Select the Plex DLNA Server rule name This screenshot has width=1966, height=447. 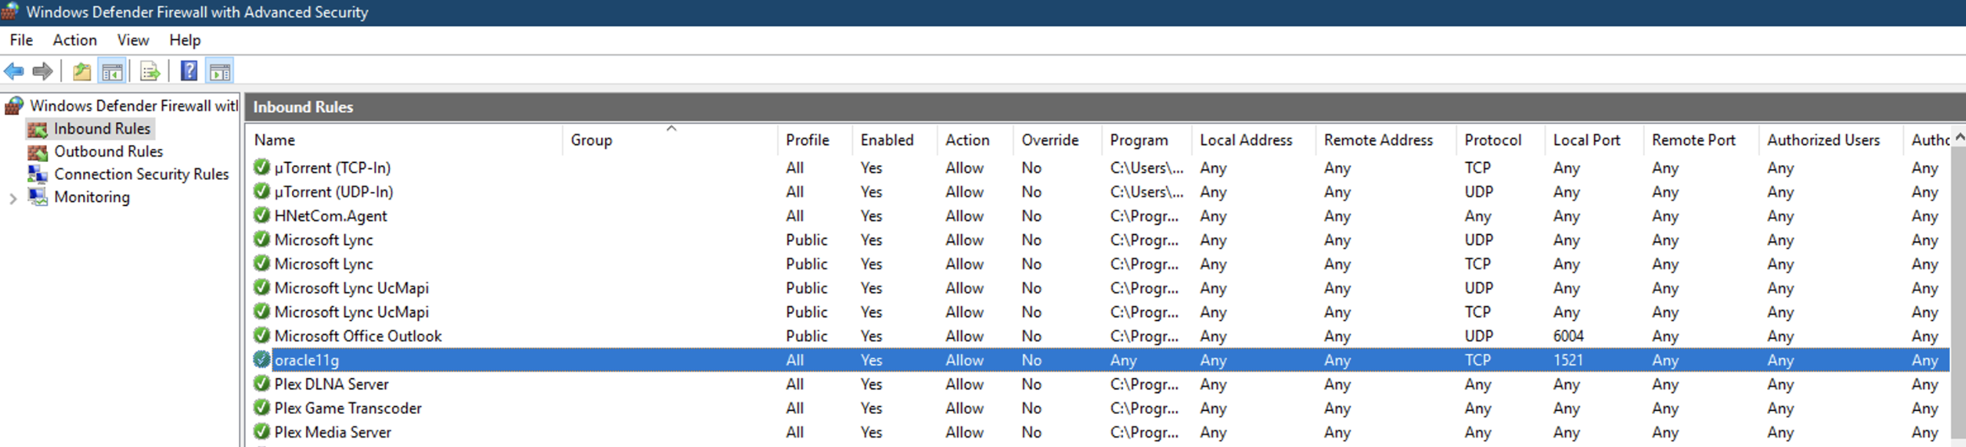(x=331, y=384)
